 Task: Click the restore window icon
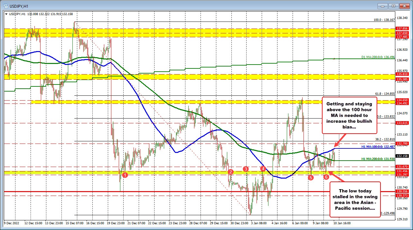(393, 6)
